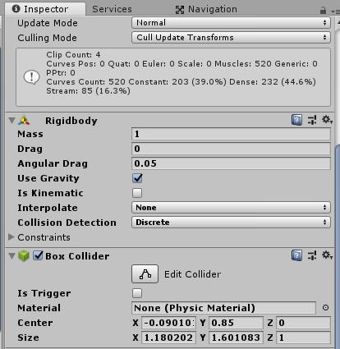Screen dimensions: 340x349
Task: Click the Culling Mode label
Action: coord(47,38)
